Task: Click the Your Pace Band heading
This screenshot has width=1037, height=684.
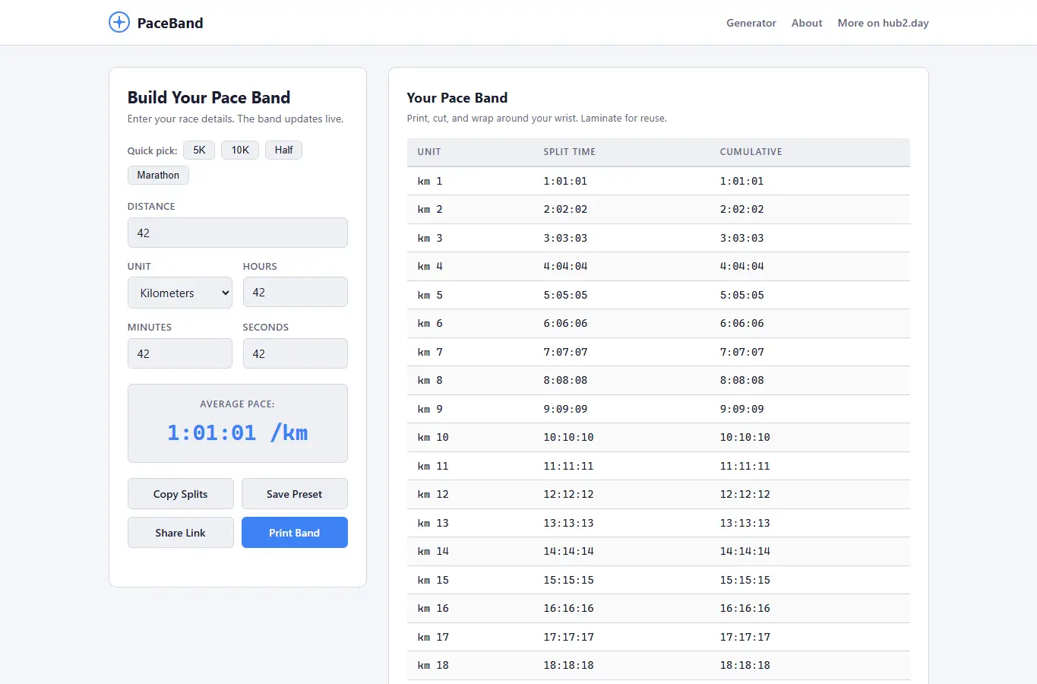Action: [x=457, y=97]
